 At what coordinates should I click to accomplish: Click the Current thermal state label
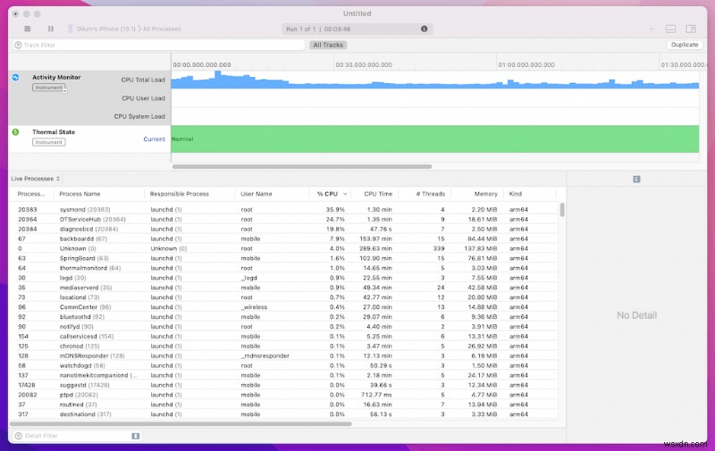point(154,139)
